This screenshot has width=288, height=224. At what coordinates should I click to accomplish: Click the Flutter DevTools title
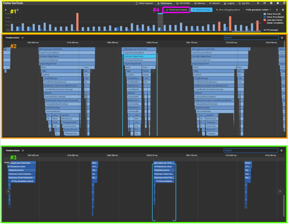click(13, 3)
